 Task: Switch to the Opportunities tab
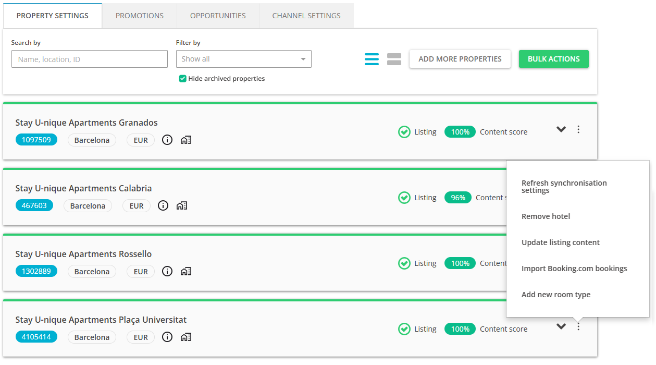point(218,16)
